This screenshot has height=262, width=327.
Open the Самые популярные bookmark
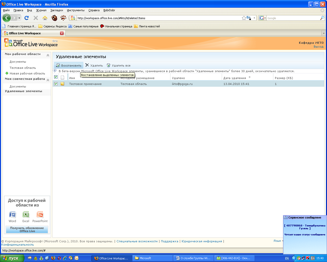click(x=83, y=26)
